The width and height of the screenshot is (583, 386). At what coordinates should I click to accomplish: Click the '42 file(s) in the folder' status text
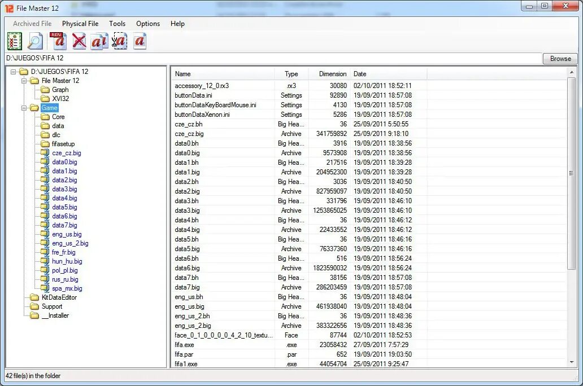click(33, 376)
